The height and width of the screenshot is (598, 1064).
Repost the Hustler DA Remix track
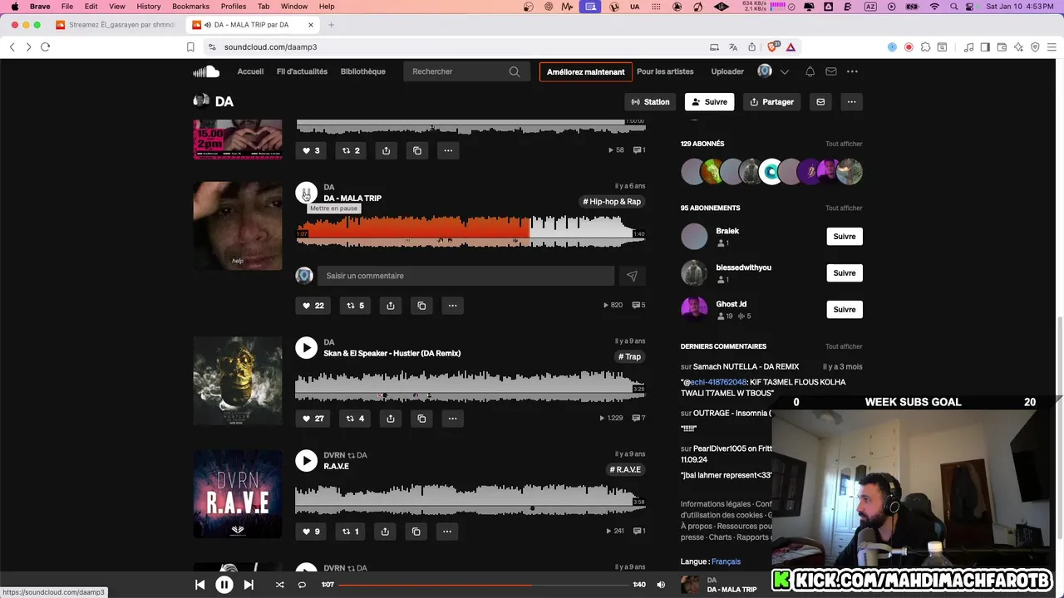pos(355,419)
